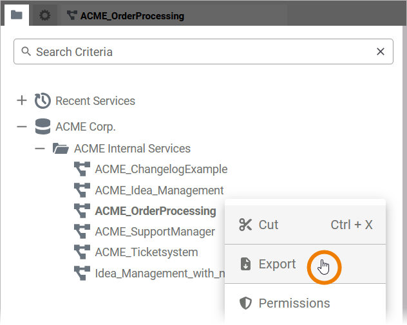Open Permissions from the context menu

[x=294, y=303]
